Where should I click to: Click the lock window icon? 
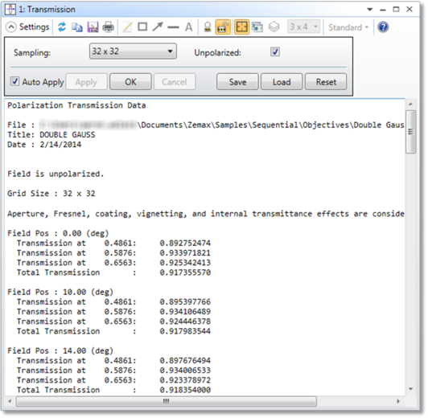(x=208, y=27)
